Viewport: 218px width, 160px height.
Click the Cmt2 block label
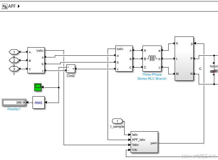point(71,76)
